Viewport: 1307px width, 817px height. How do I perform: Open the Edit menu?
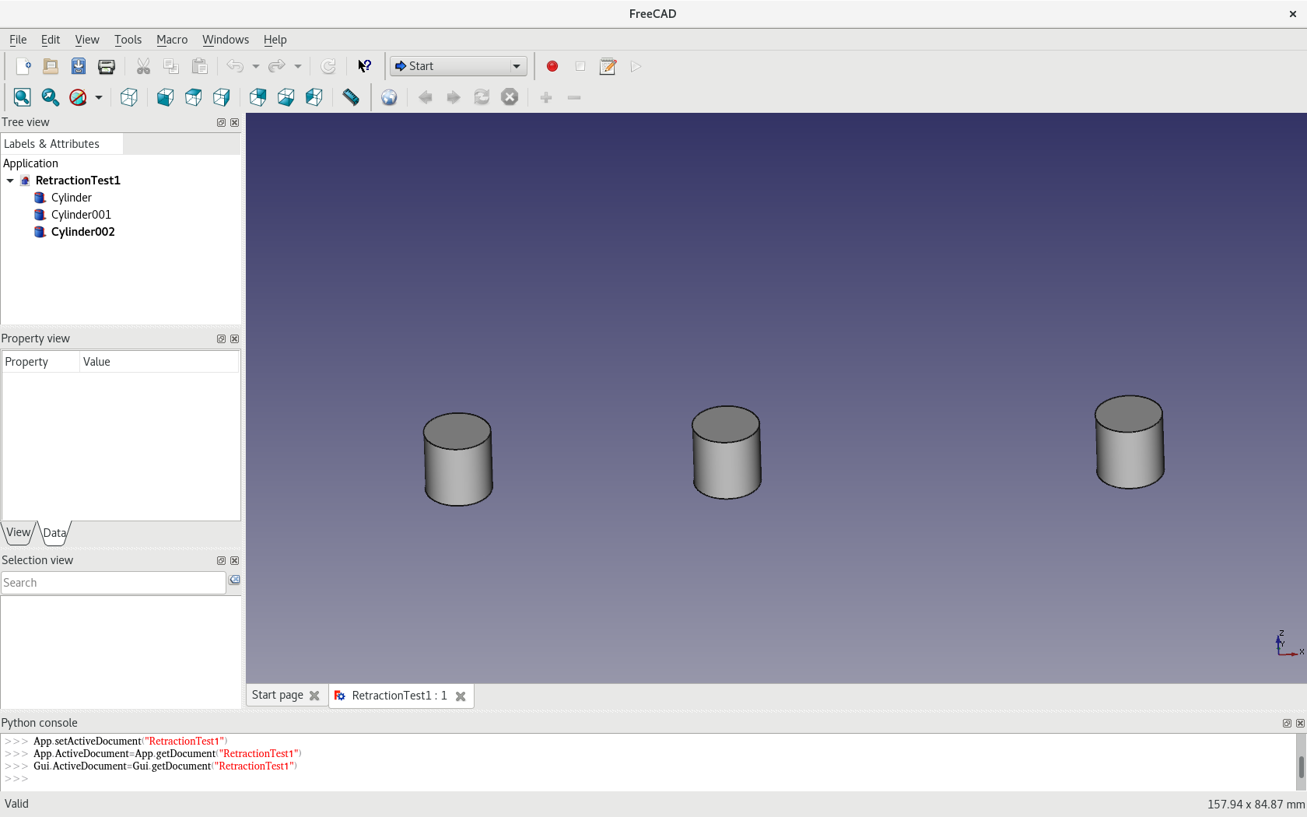pyautogui.click(x=51, y=40)
